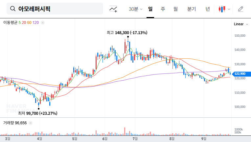Click the 100,000 price axis label
The width and height of the screenshot is (251, 142).
(240, 107)
